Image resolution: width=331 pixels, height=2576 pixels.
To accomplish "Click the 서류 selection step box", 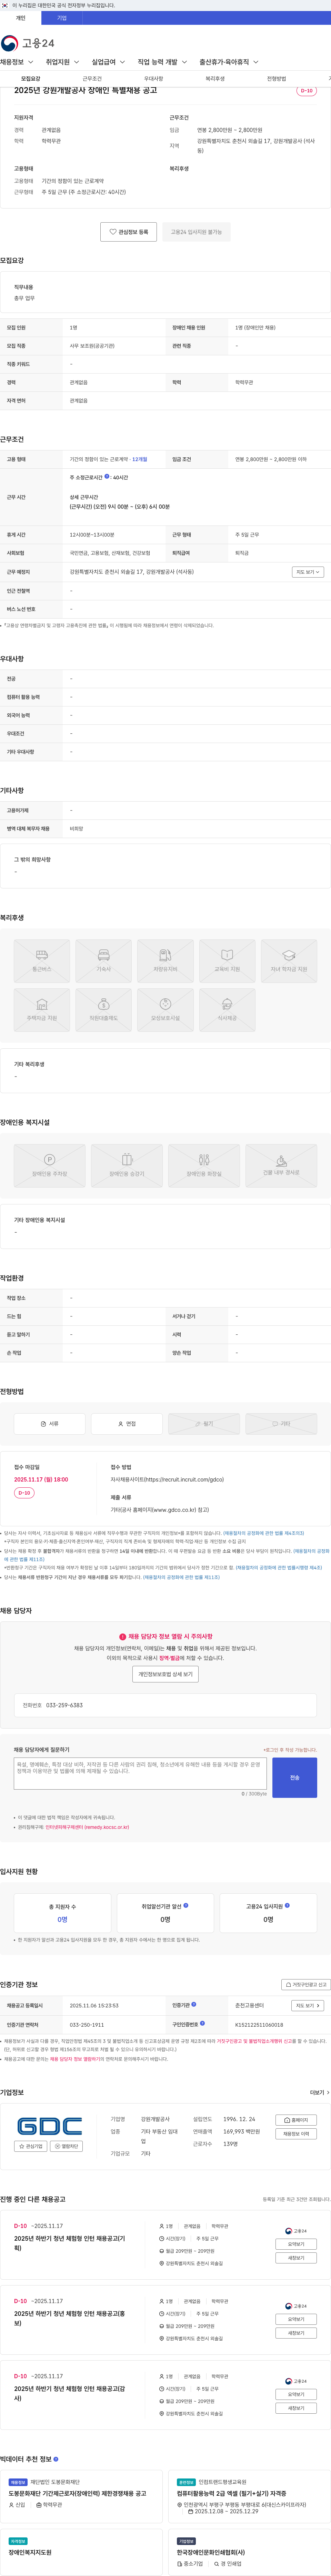I will (x=50, y=1424).
